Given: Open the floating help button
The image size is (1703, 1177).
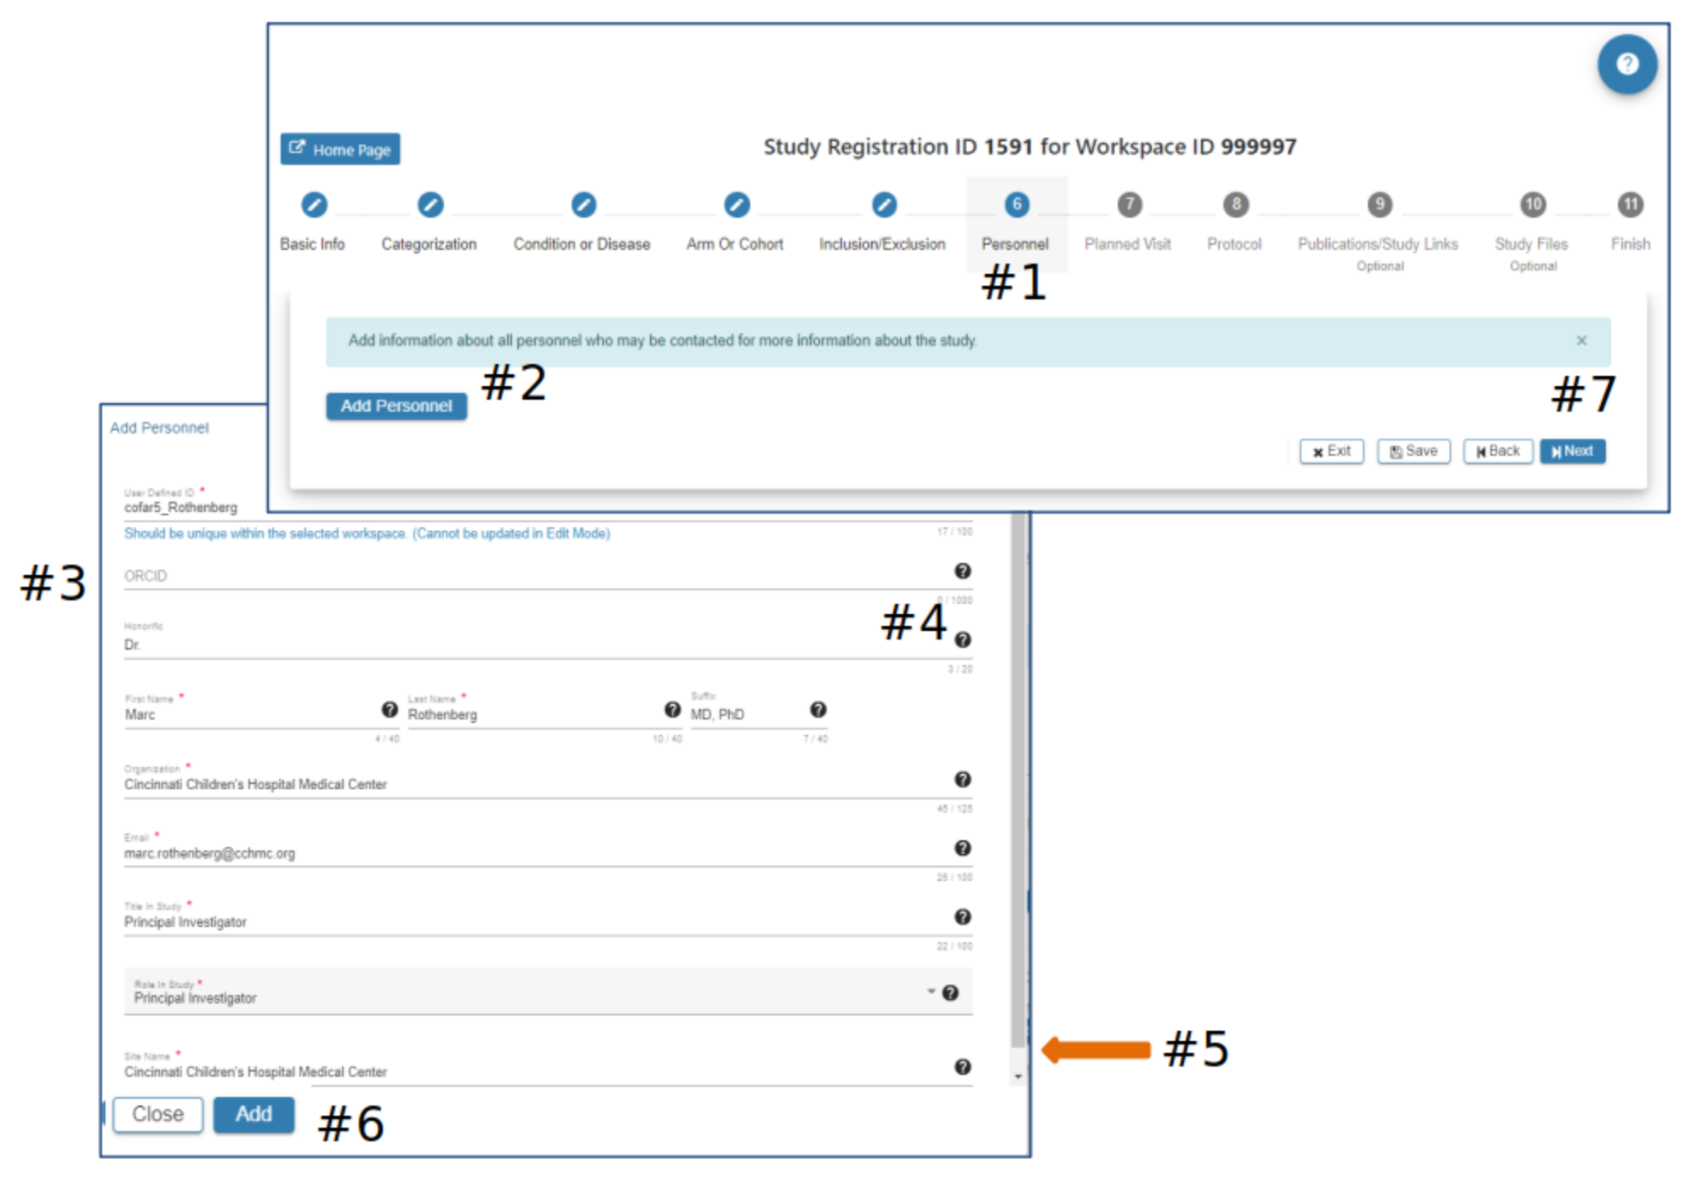Looking at the screenshot, I should [1626, 64].
